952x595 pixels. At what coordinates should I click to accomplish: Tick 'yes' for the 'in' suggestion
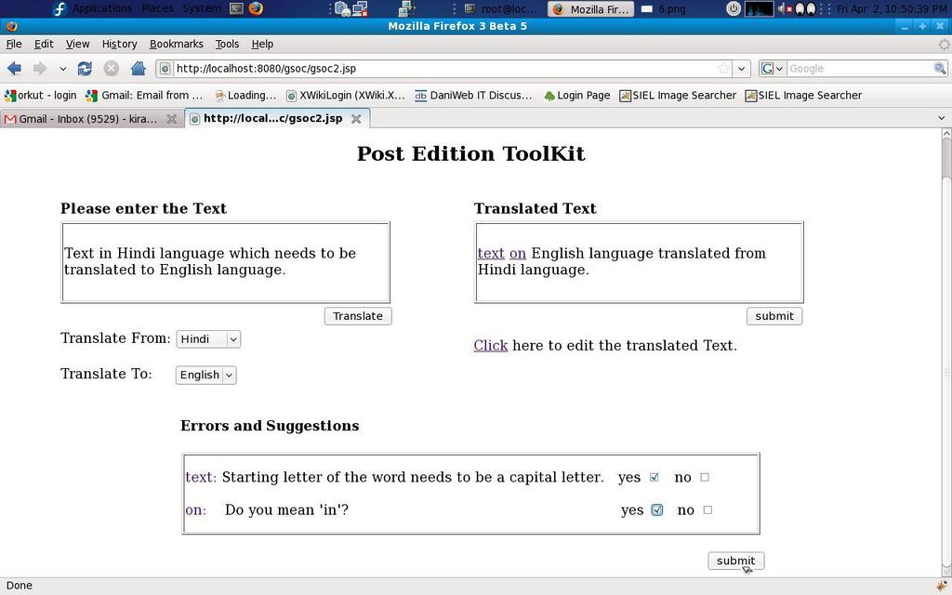pyautogui.click(x=657, y=509)
